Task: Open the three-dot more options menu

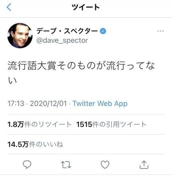Action: pos(161,31)
